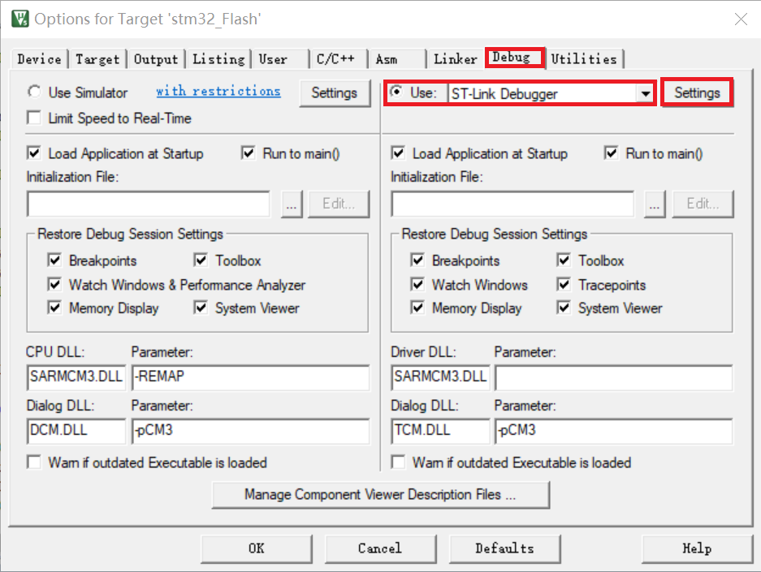The height and width of the screenshot is (572, 761).
Task: Toggle simulator Breakpoints checkbox
Action: (54, 260)
